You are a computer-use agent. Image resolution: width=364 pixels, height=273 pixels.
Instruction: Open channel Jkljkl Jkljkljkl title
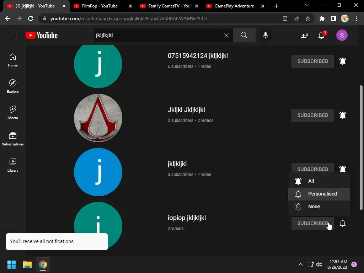[x=186, y=110]
